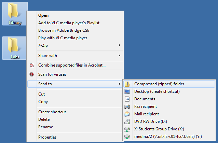Open Properties for the folder

coord(47,137)
